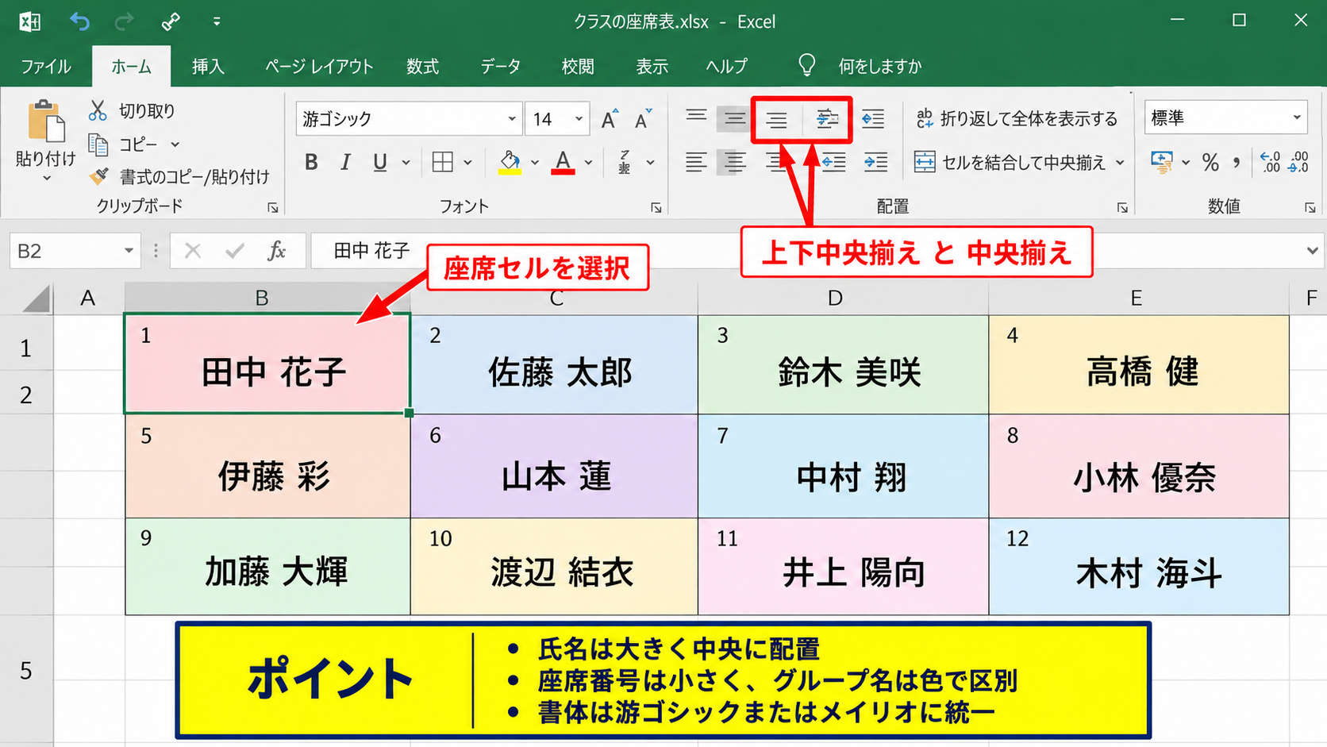Increase the font size with the larger A
The width and height of the screenshot is (1327, 747).
[609, 119]
